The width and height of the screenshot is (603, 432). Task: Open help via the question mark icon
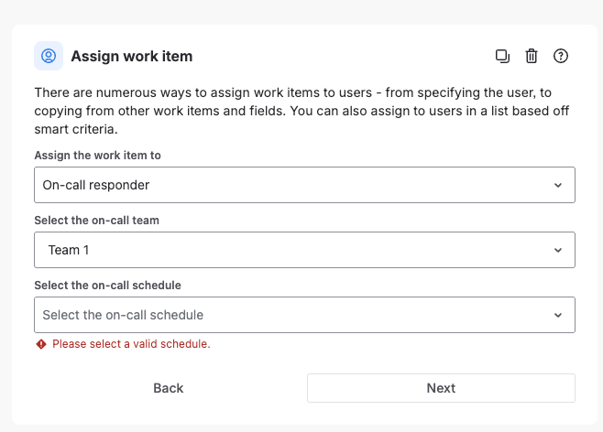[562, 56]
